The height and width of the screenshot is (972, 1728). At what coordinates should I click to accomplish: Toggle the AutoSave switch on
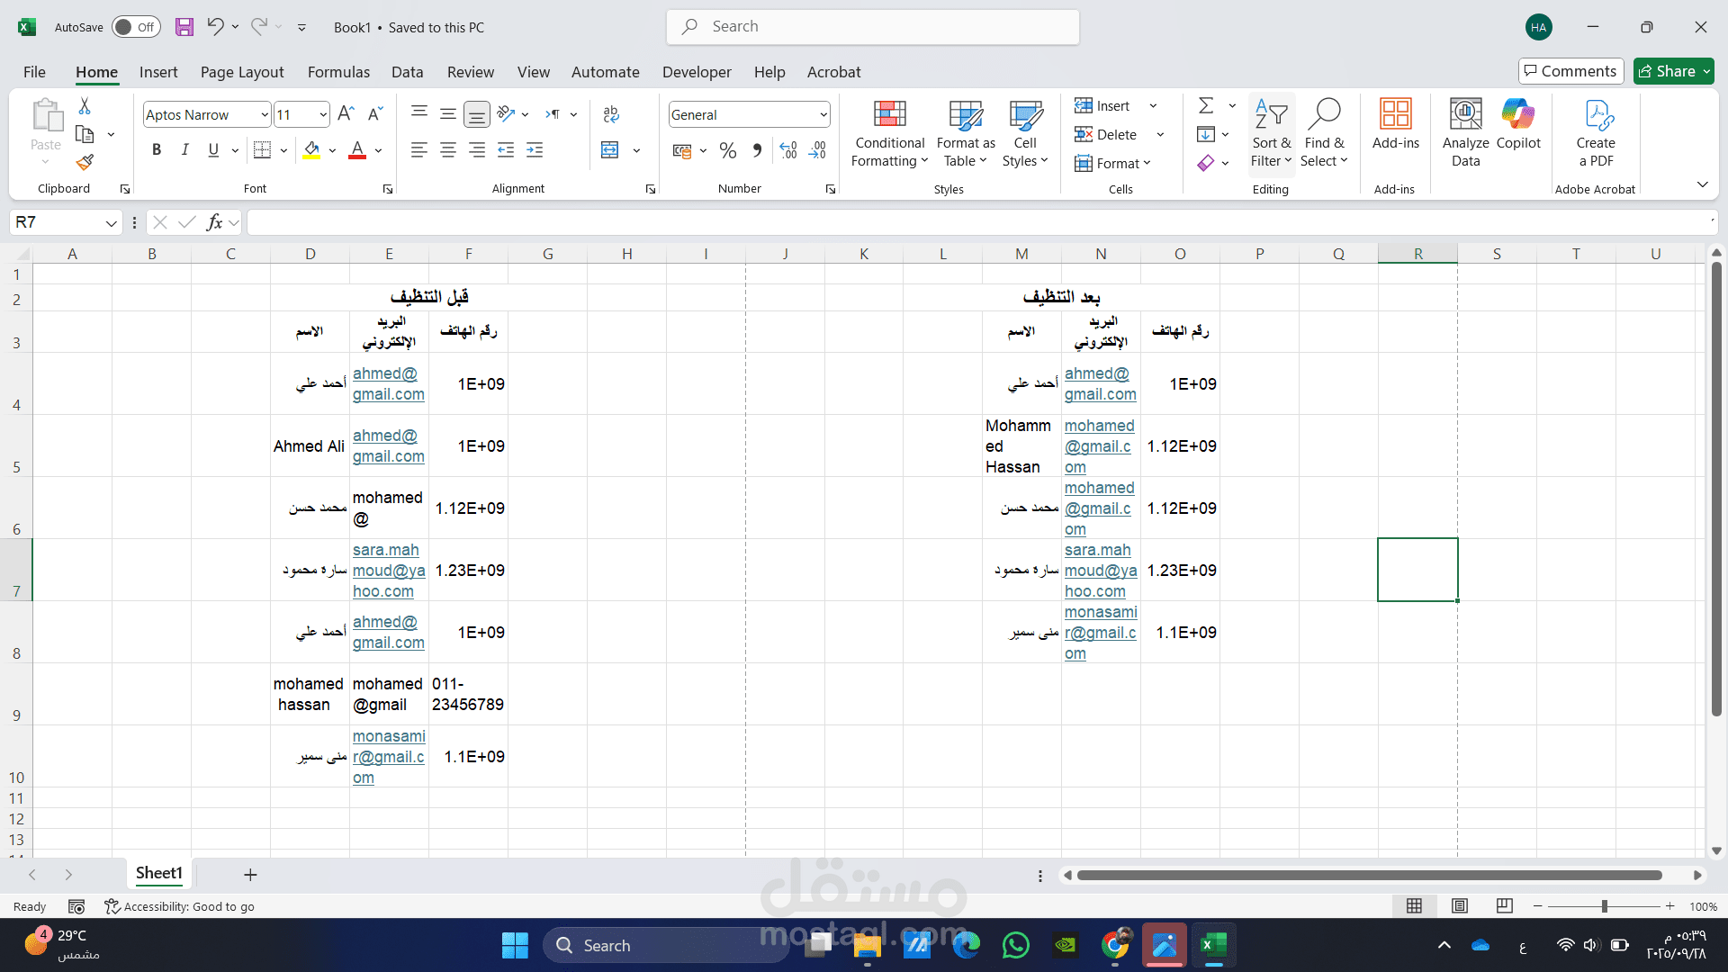click(136, 27)
